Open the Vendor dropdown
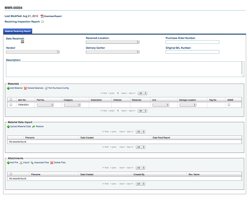 tap(33, 52)
